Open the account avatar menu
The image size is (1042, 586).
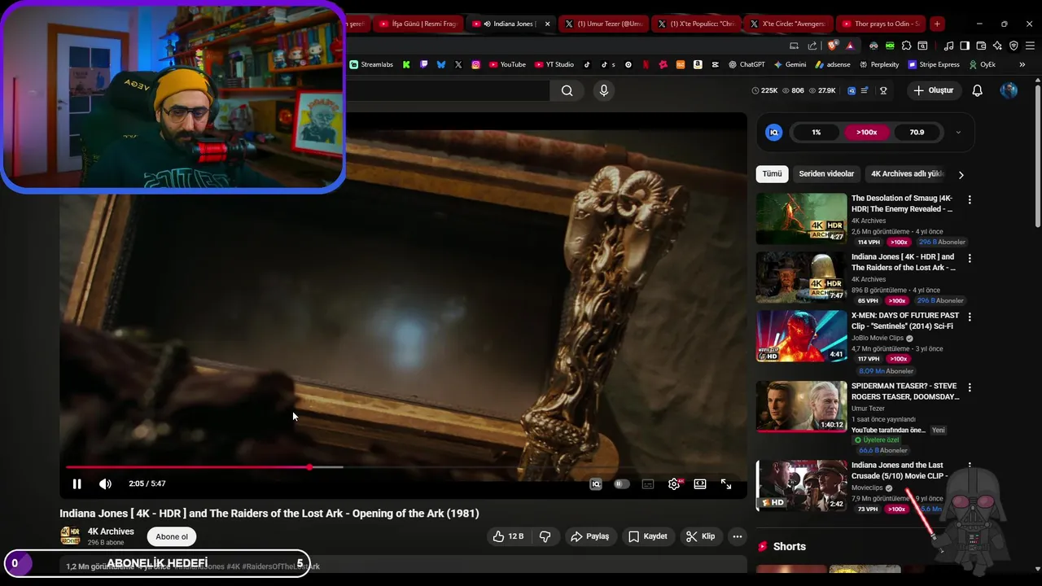click(x=1009, y=90)
